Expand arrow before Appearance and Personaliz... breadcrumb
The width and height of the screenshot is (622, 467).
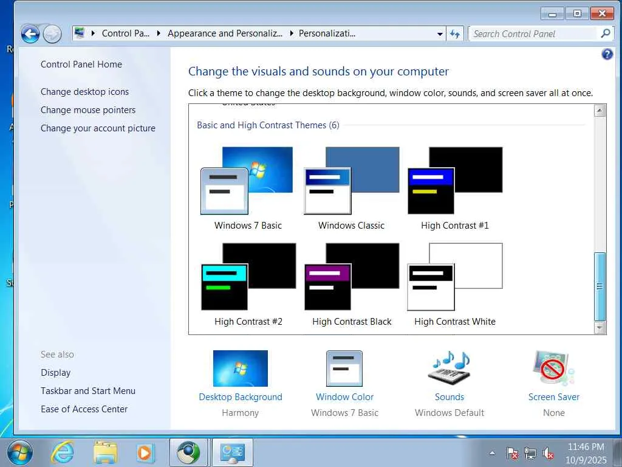pyautogui.click(x=159, y=33)
